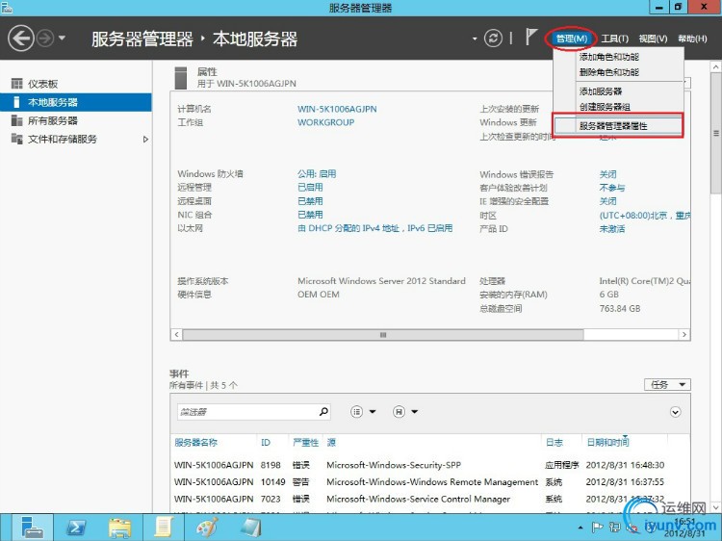Click the horizontal scrollbar thumb in properties

pyautogui.click(x=383, y=335)
